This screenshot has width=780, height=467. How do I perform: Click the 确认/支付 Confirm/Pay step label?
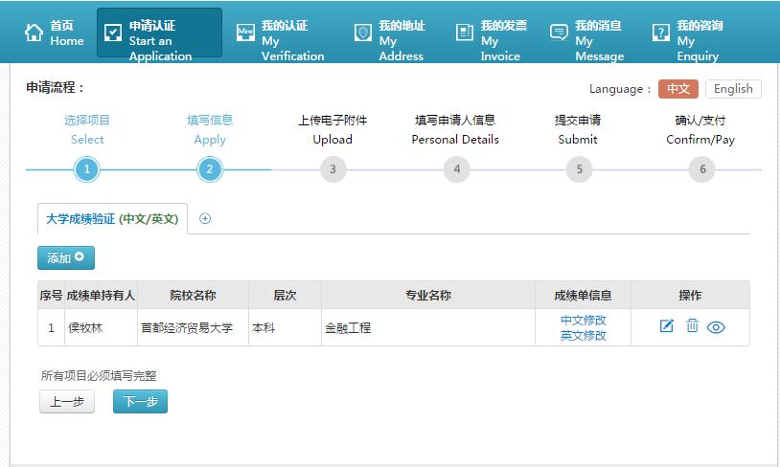700,129
